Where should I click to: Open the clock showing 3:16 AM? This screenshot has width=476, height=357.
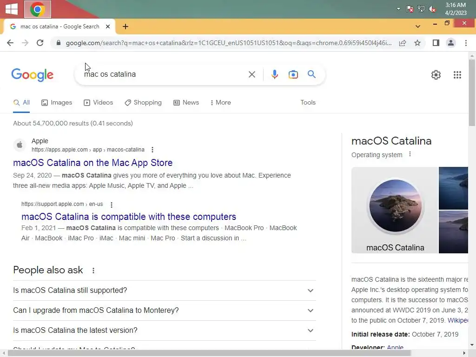pyautogui.click(x=456, y=9)
